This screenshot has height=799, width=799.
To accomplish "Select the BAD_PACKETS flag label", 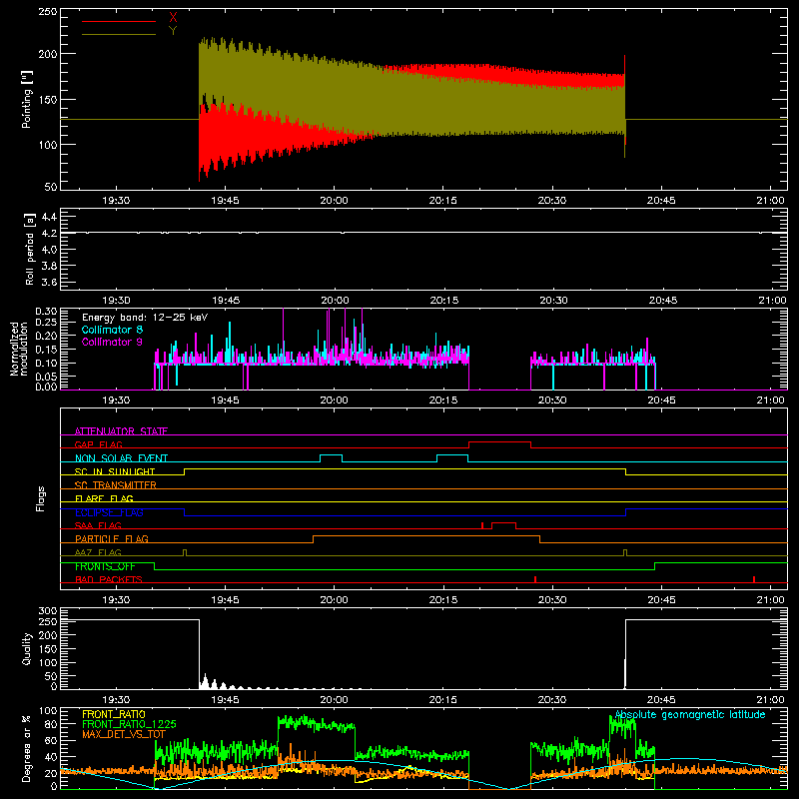I will tap(109, 579).
